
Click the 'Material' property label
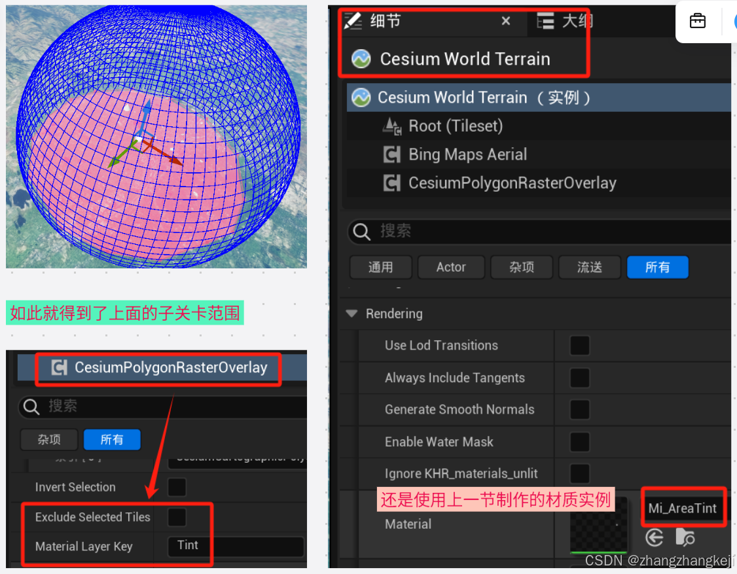(408, 524)
